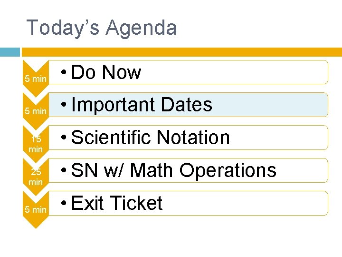This screenshot has height=257, width=342.
Task: Click the bullet point before "Important Dates"
Action: pyautogui.click(x=64, y=105)
